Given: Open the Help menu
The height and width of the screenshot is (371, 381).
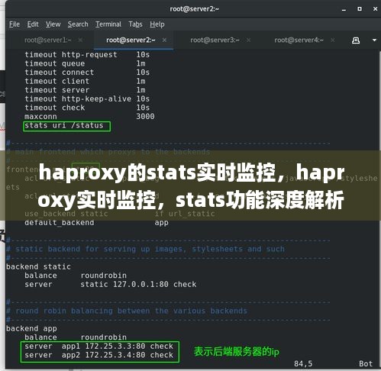Looking at the screenshot, I should click(x=157, y=24).
